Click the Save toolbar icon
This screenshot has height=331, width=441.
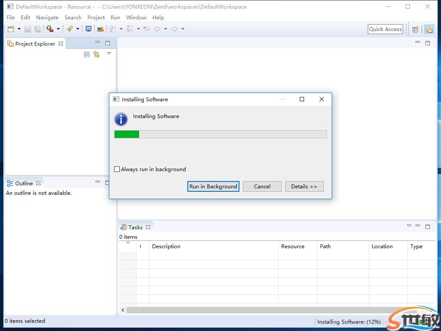[x=28, y=29]
